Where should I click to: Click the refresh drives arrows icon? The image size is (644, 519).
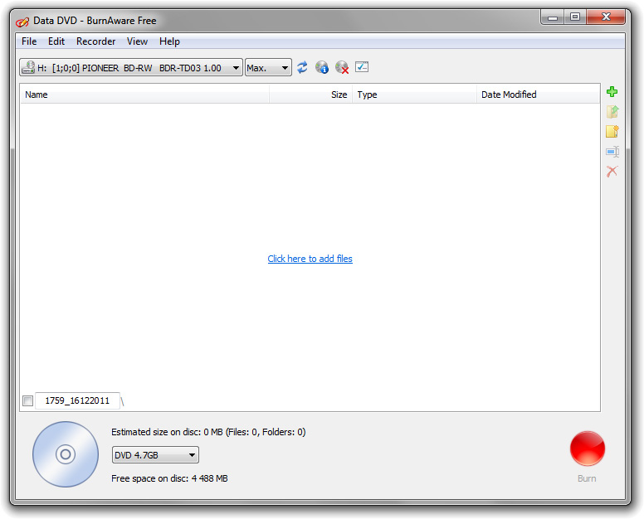pos(302,67)
